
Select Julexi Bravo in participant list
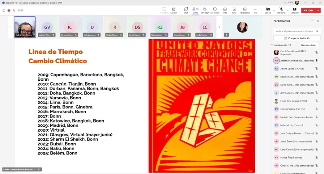point(295,141)
